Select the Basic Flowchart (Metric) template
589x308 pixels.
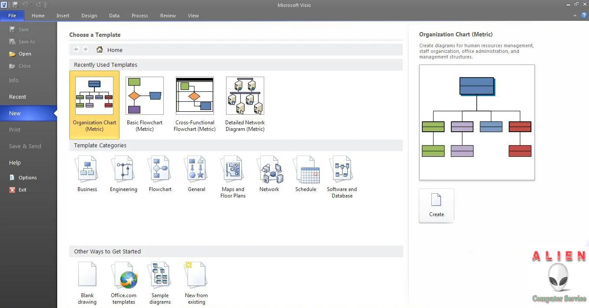tap(145, 105)
